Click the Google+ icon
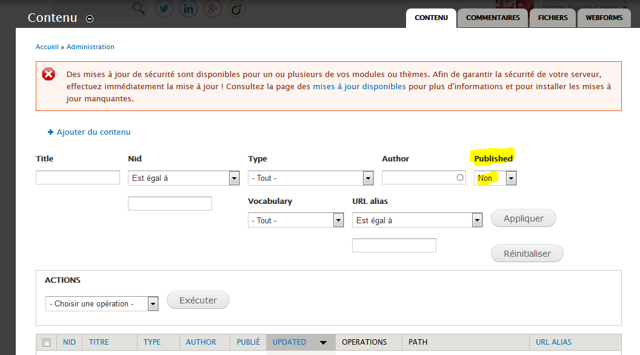Viewport: 640px width, 355px height. 213,8
